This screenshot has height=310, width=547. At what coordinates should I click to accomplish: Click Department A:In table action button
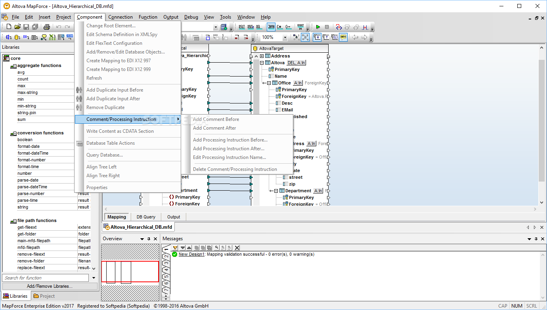pos(318,191)
